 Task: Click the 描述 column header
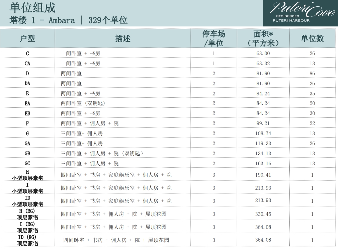[x=123, y=38]
